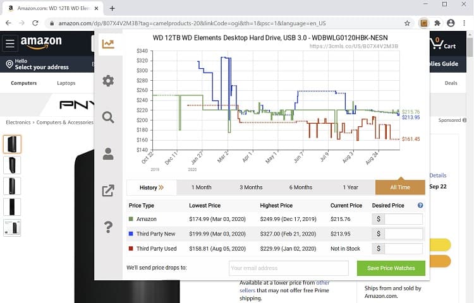Open the Amazon cart
The width and height of the screenshot is (474, 303).
(443, 44)
